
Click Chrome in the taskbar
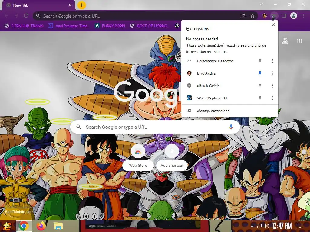pos(24,226)
